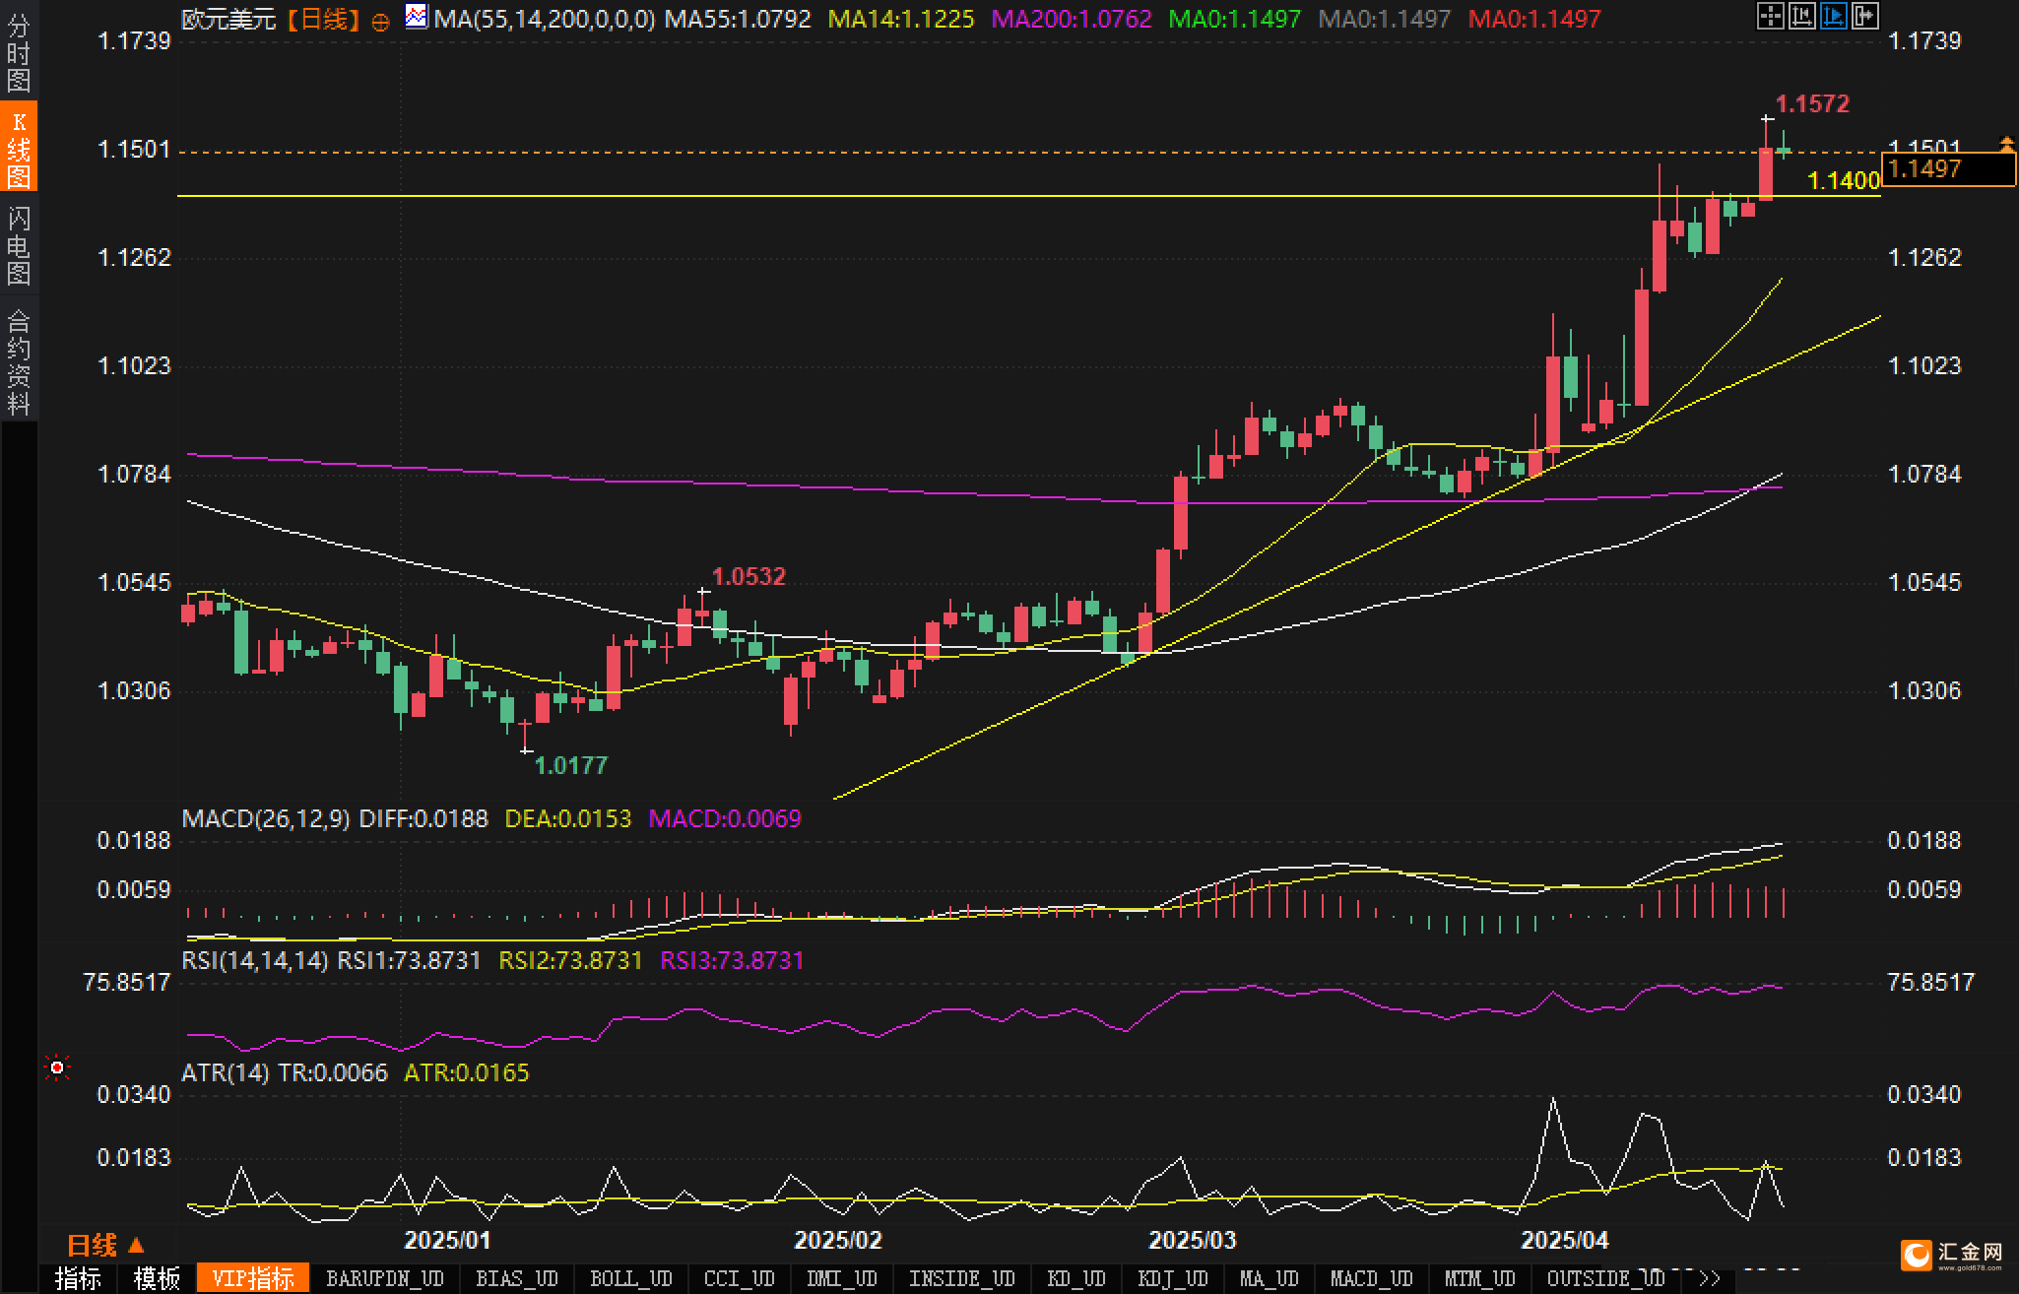Expand more indicators with >> arrow
Screen dimensions: 2019x1294
point(1710,1278)
